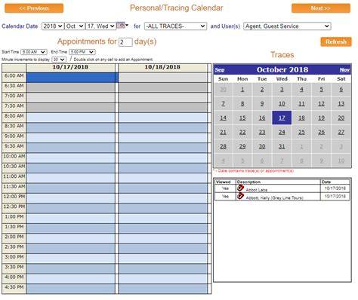Image resolution: width=358 pixels, height=300 pixels.
Task: Click the Next button
Action: pyautogui.click(x=321, y=8)
